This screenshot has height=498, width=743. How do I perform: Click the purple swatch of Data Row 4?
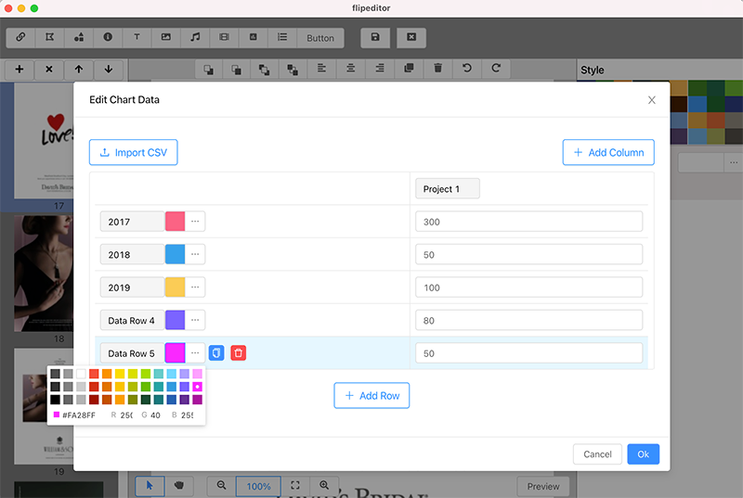pyautogui.click(x=175, y=320)
